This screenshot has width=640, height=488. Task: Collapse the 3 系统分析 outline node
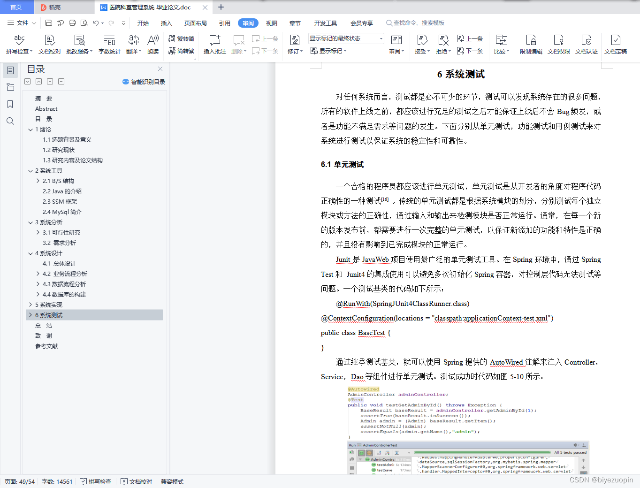[30, 222]
